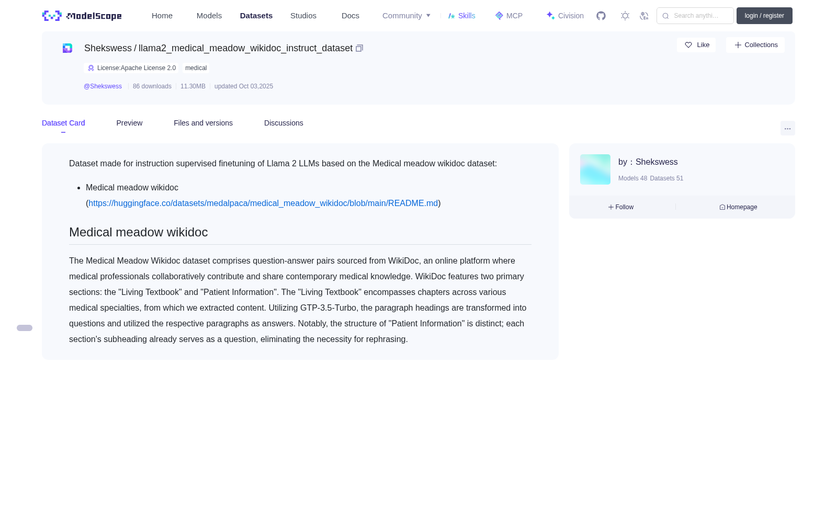The width and height of the screenshot is (837, 523).
Task: Open the Datasets navigation item
Action: click(256, 16)
